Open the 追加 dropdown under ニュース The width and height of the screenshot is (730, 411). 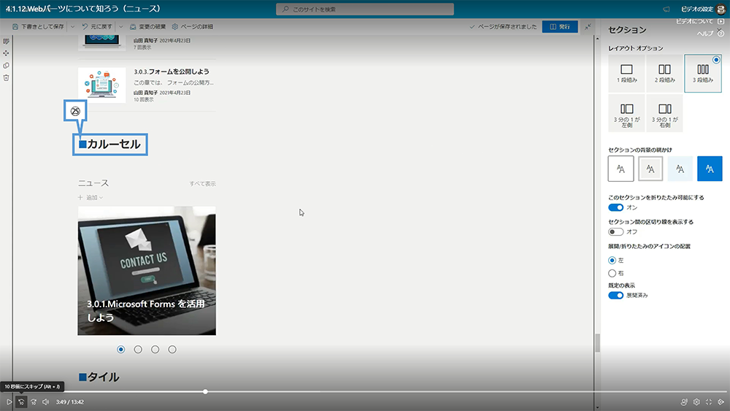tap(91, 197)
